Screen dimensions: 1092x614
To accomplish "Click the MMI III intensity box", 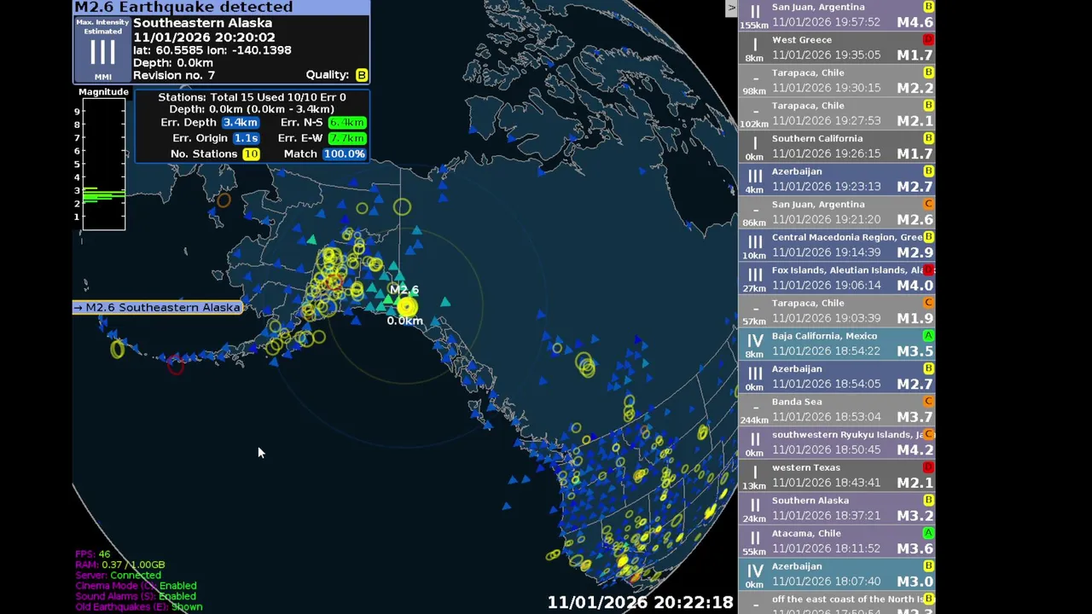I will point(102,52).
